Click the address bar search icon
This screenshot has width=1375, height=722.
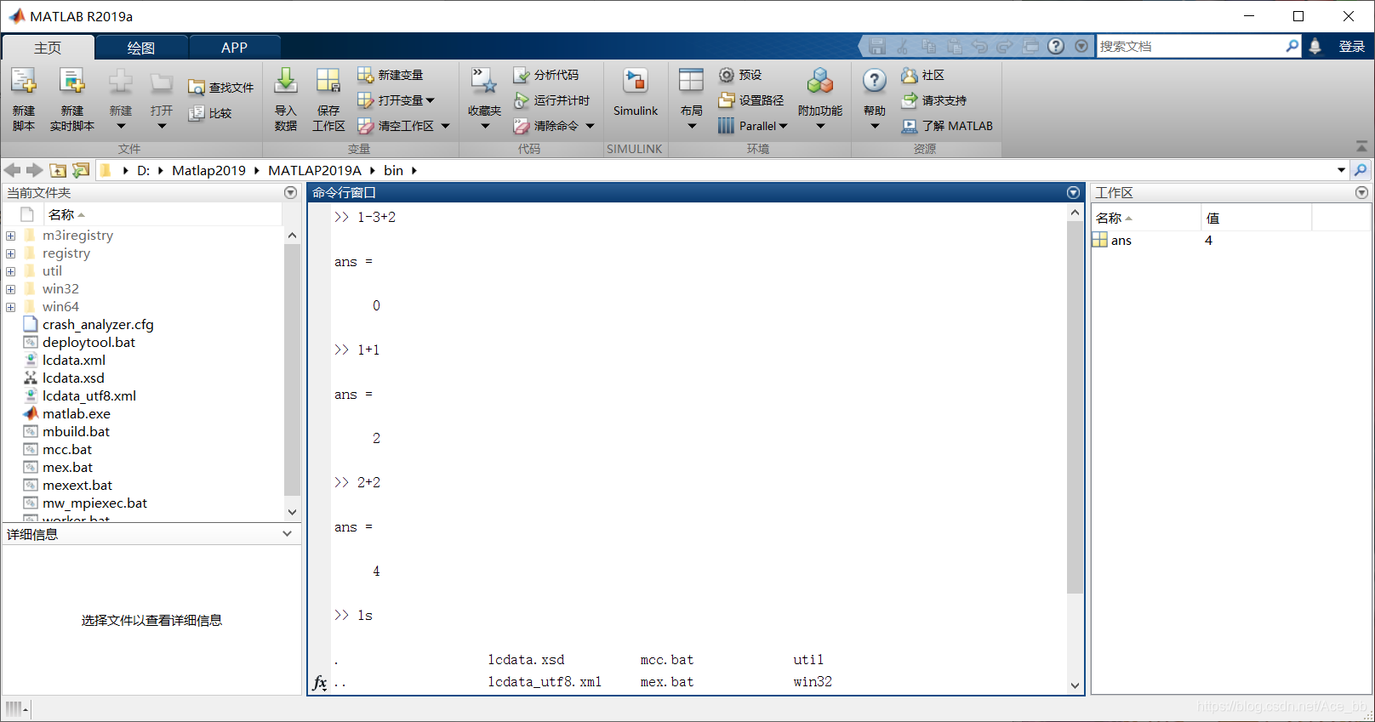(1361, 170)
